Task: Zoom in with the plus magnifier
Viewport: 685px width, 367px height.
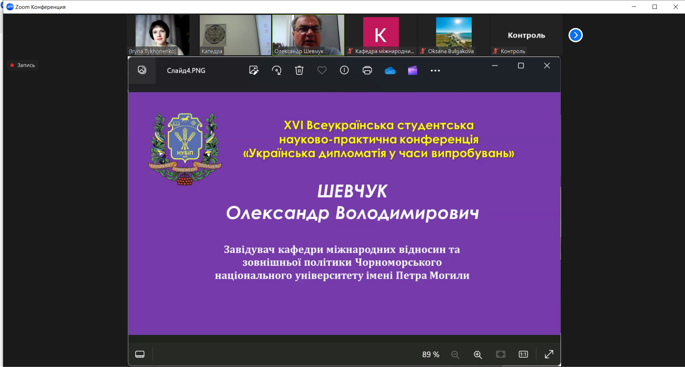Action: (x=478, y=355)
